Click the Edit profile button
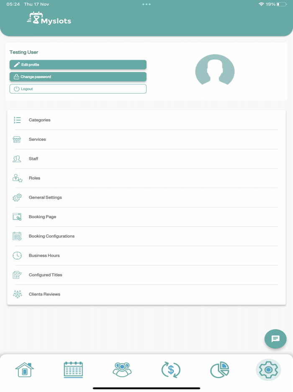Screen dimensions: 293x392 (78, 65)
